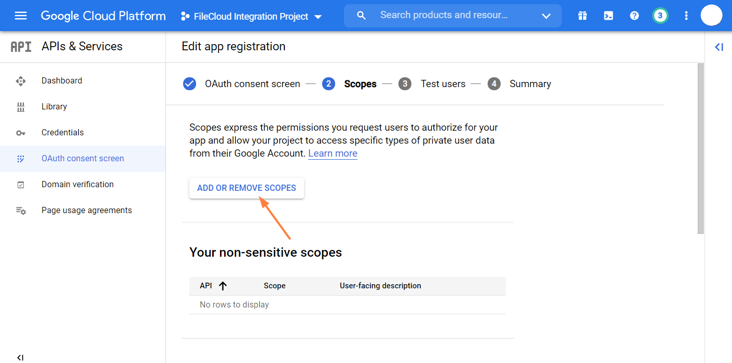The width and height of the screenshot is (732, 363).
Task: Select Domain verification in sidebar
Action: 77,185
